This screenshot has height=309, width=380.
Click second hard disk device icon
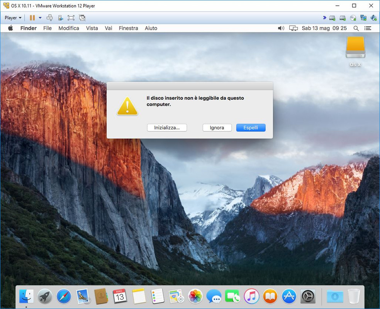(343, 18)
